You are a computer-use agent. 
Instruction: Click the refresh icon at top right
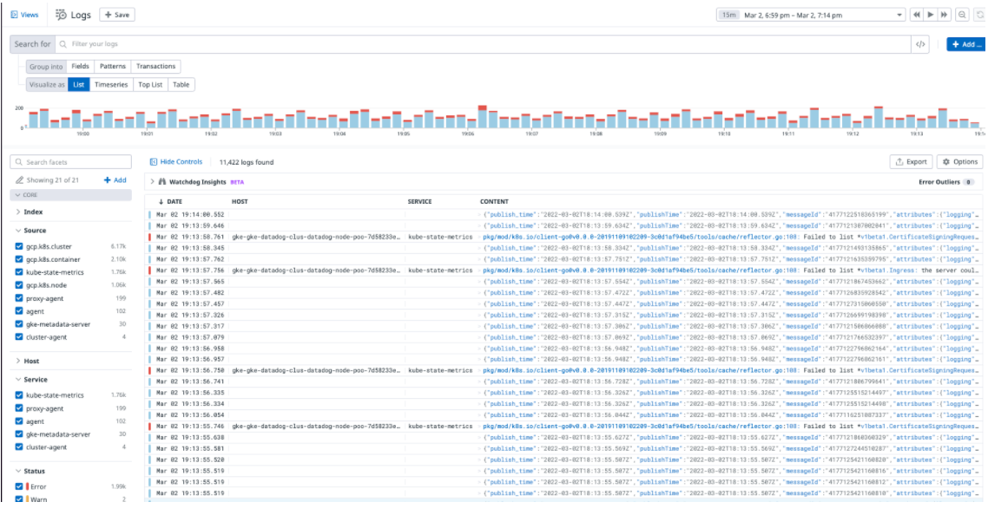pyautogui.click(x=980, y=15)
